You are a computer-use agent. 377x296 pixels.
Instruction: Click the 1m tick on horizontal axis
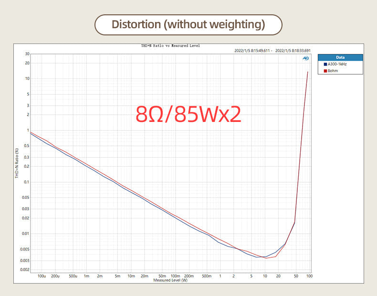click(x=86, y=276)
